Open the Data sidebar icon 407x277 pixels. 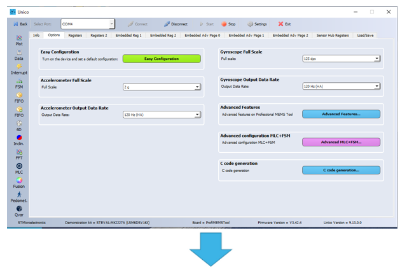tap(19, 55)
